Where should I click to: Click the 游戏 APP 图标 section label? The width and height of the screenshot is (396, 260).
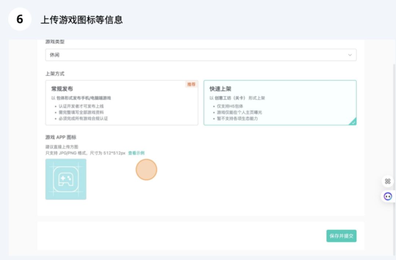(61, 137)
